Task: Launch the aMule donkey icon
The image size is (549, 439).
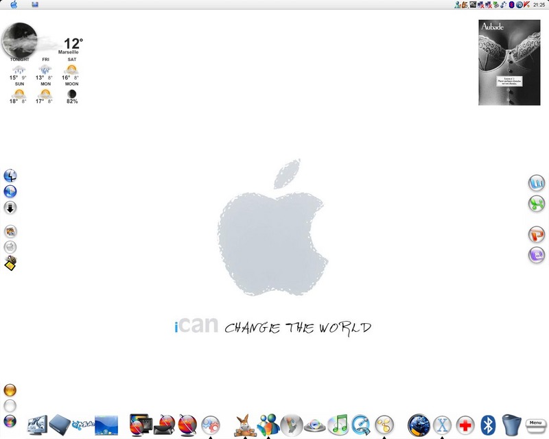Action: tap(245, 425)
